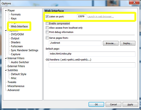Collapse the Internal Filters tree node
This screenshot has height=110, width=141.
click(x=6, y=58)
